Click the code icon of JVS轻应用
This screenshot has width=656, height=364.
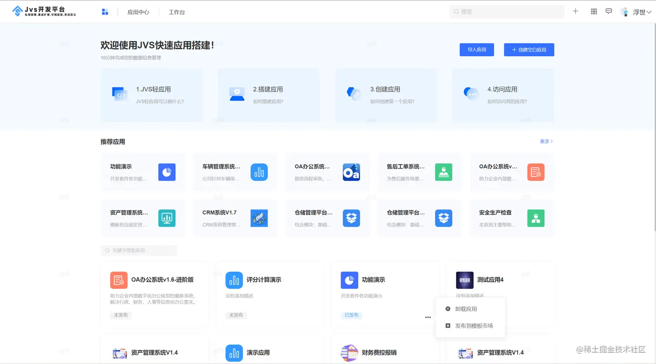pos(119,94)
